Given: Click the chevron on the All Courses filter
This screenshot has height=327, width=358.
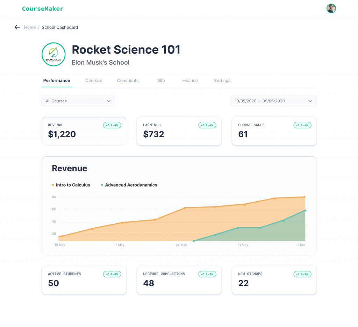Looking at the screenshot, I should tap(109, 101).
